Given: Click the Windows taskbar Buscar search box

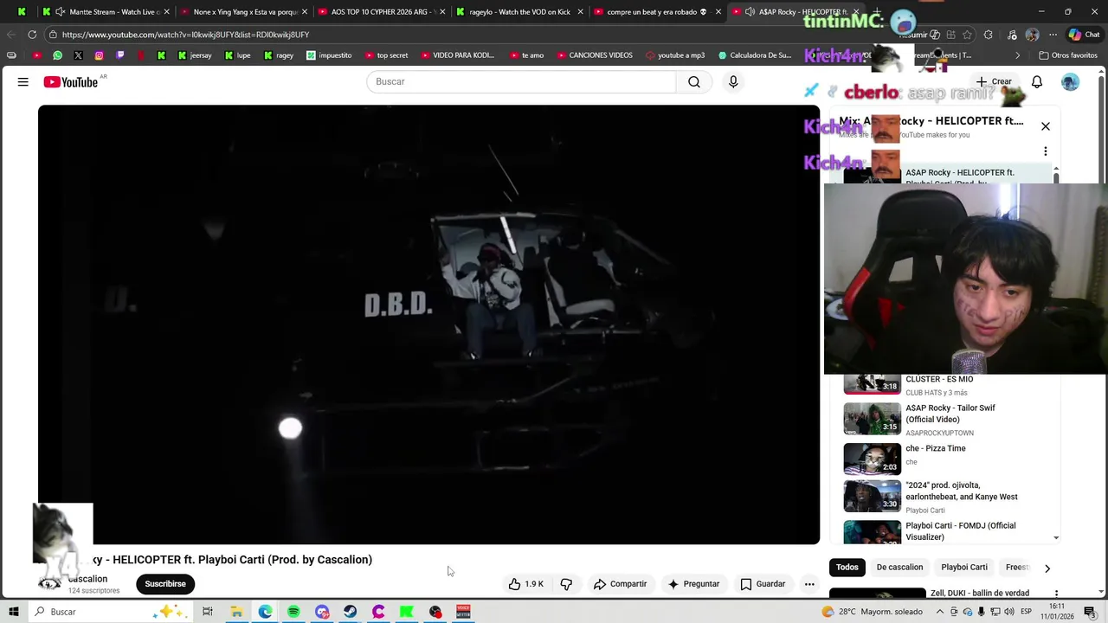Looking at the screenshot, I should tap(109, 612).
